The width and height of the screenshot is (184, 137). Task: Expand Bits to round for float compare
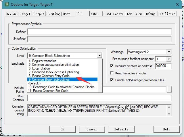coord(168,59)
